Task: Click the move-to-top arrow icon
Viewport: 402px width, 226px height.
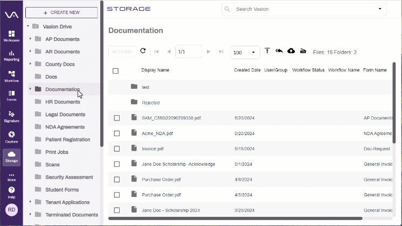Action: (x=267, y=51)
